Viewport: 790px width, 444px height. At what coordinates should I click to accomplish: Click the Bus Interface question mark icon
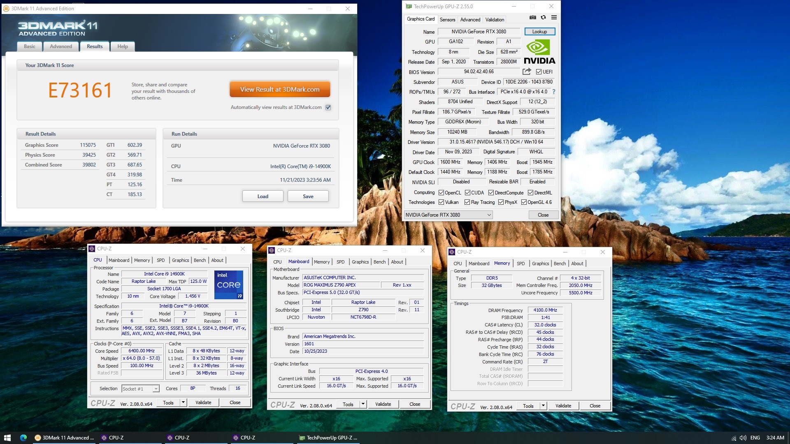(x=554, y=92)
